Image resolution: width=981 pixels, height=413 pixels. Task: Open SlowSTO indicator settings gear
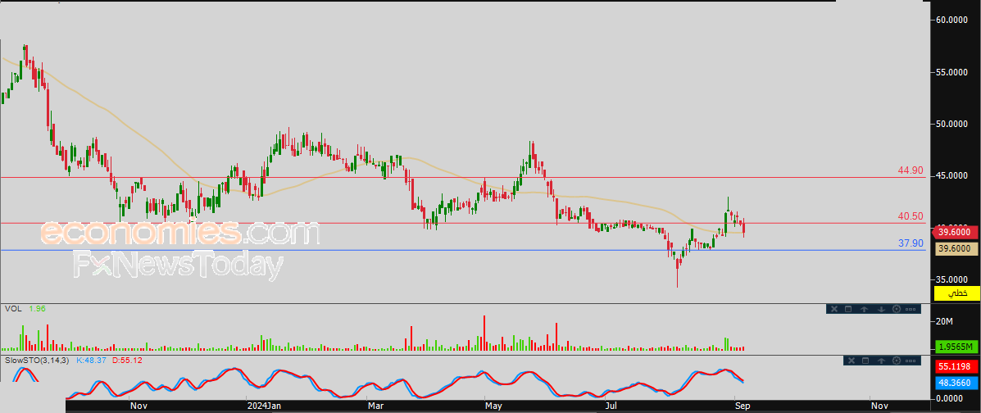pyautogui.click(x=897, y=361)
